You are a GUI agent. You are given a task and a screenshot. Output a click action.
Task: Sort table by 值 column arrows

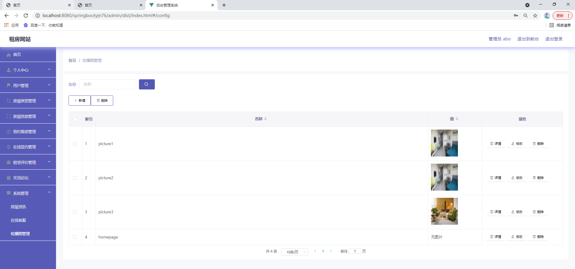(x=457, y=119)
